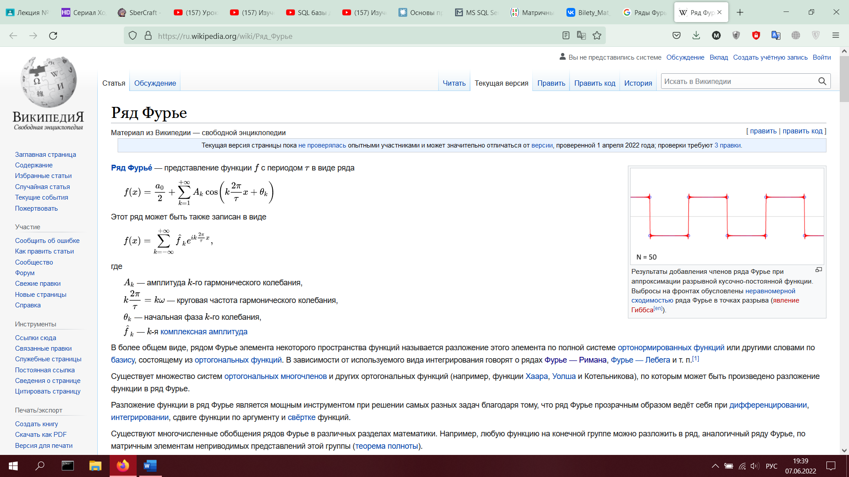Open Заглавная страница in sidebar

tap(46, 155)
